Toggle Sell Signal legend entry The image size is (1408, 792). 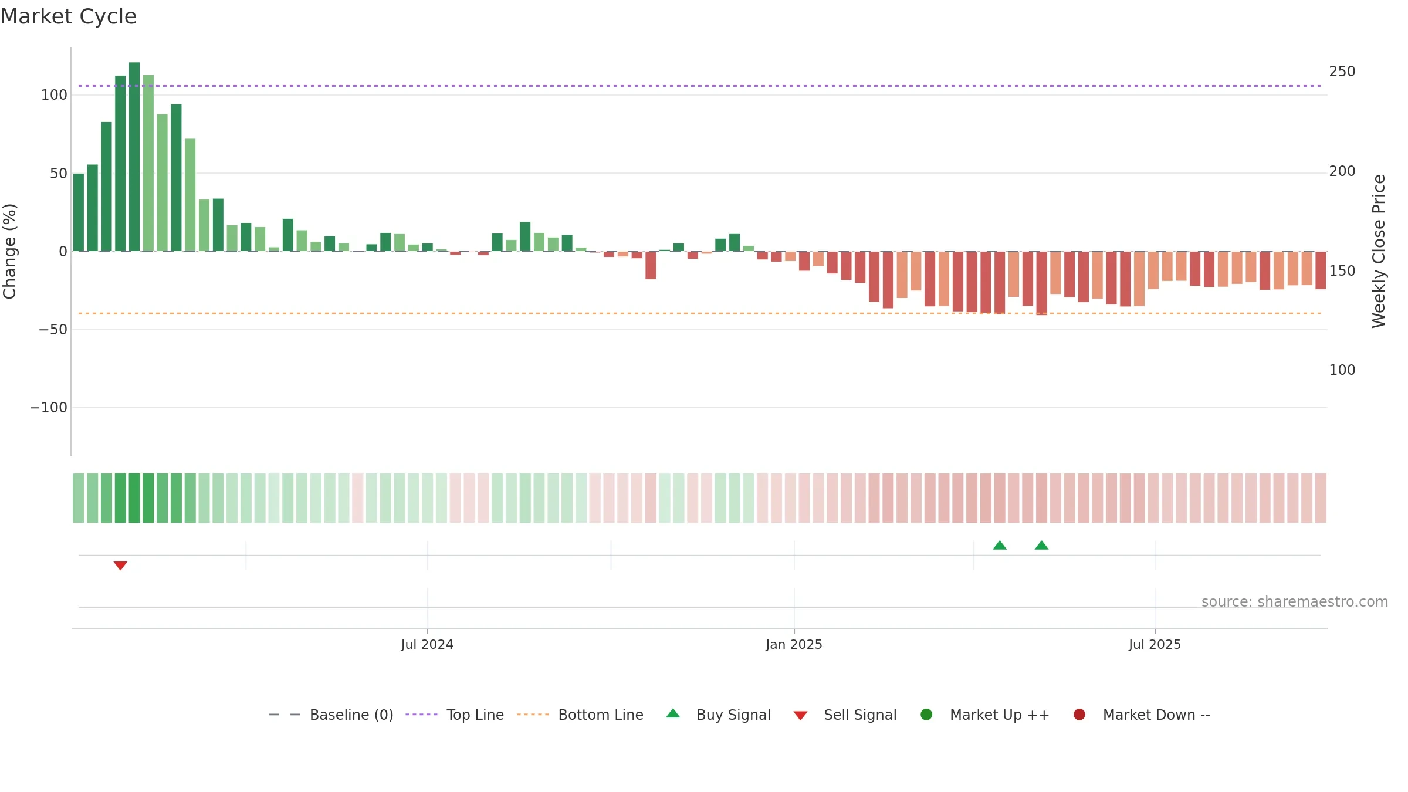(x=845, y=715)
